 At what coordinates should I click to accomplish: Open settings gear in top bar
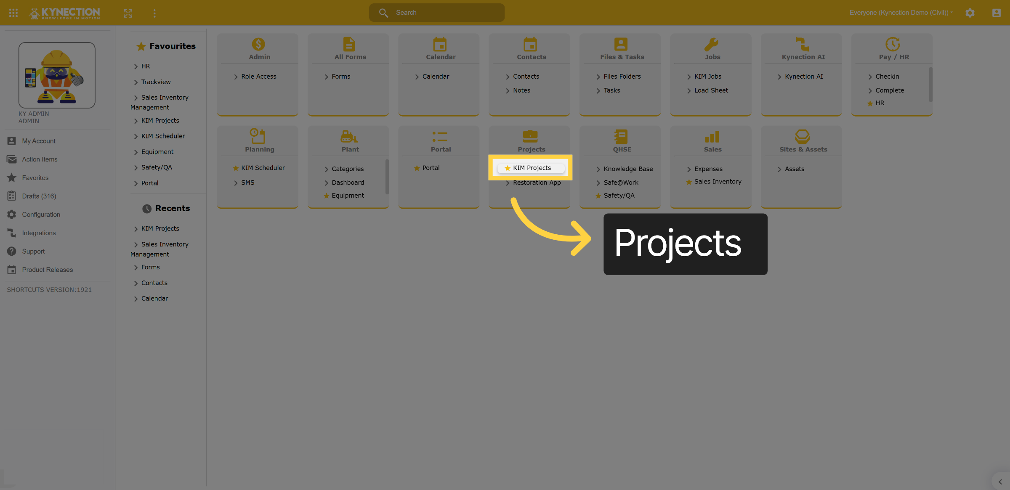pos(970,13)
